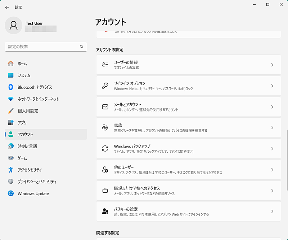Click the back arrow button
Image resolution: width=288 pixels, height=240 pixels.
coord(7,7)
